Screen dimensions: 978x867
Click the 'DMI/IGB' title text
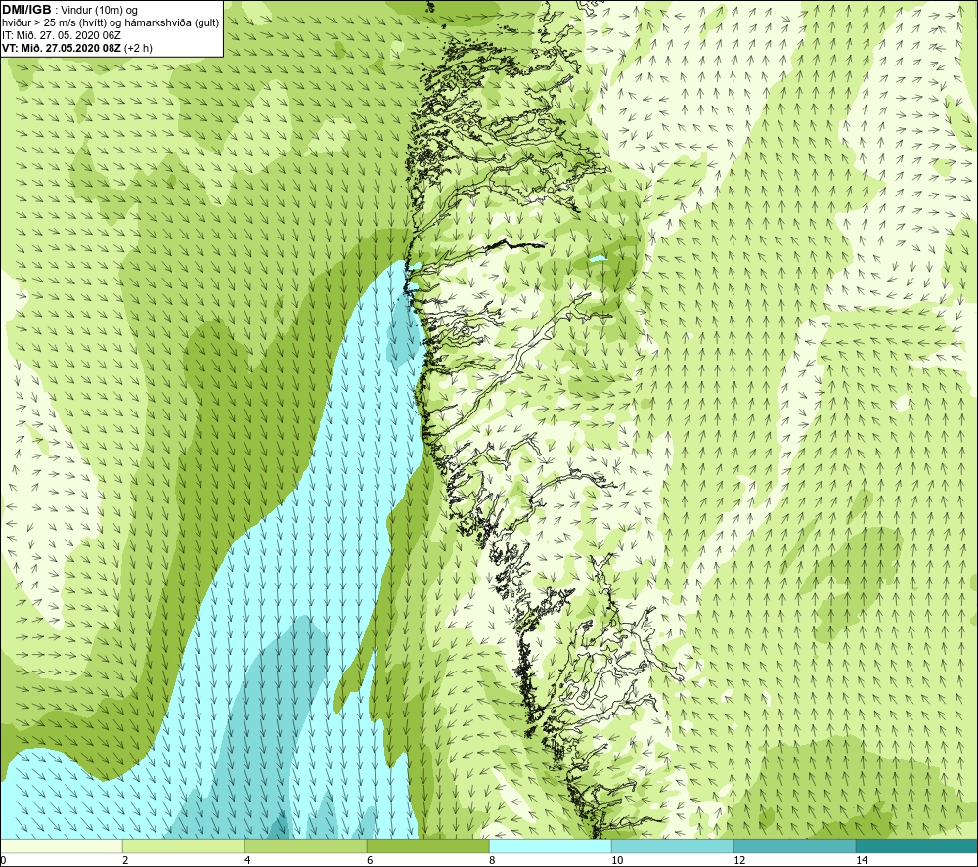(x=26, y=10)
